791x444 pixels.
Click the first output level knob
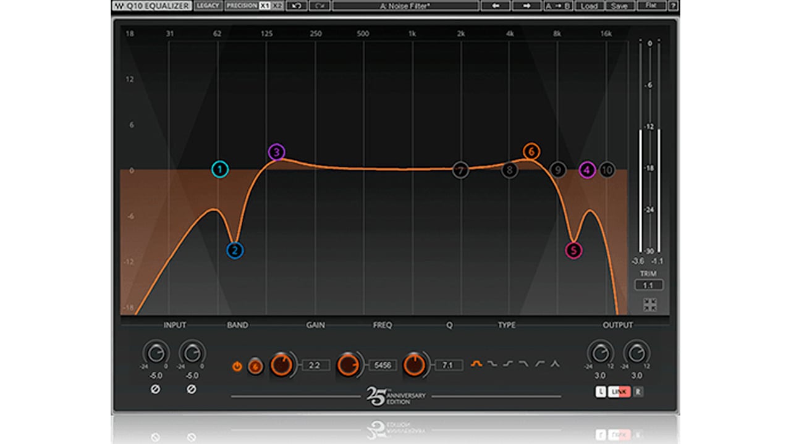coord(599,353)
